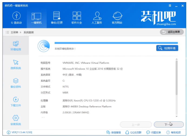Click the scrollbar down arrow in info list
This screenshot has width=187, height=138.
[177, 116]
